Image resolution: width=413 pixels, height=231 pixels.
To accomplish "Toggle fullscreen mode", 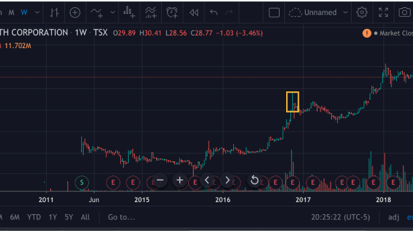I will pos(383,13).
